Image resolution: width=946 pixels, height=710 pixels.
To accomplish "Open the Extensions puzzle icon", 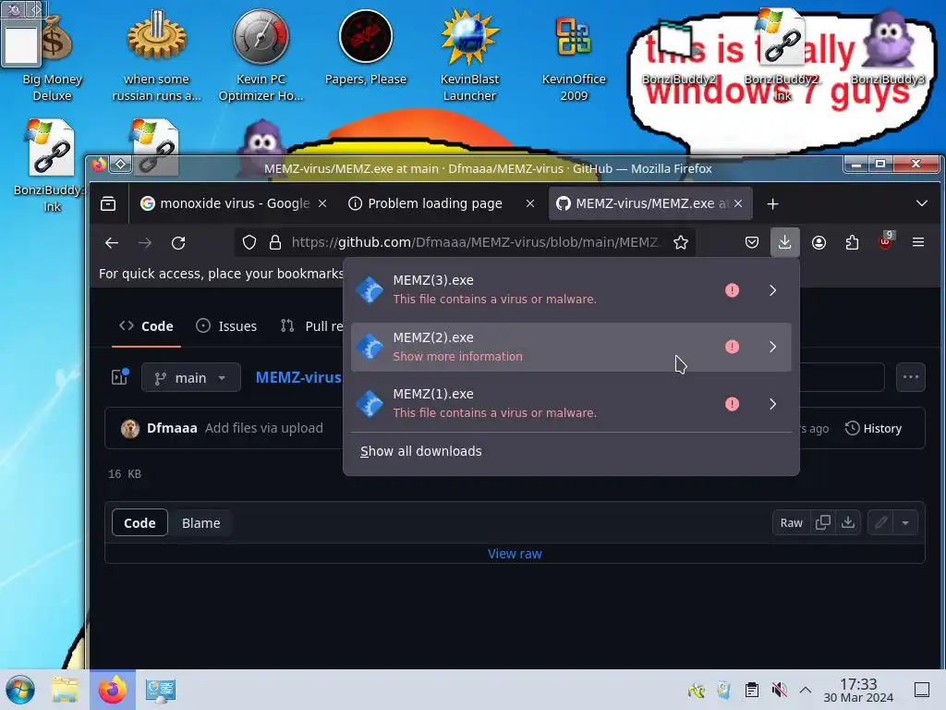I will 852,243.
